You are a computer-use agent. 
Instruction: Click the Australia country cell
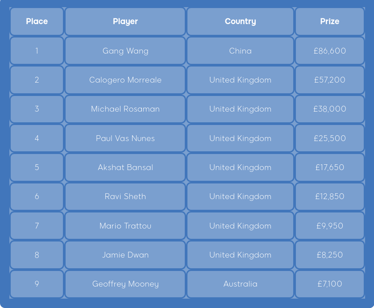click(240, 284)
